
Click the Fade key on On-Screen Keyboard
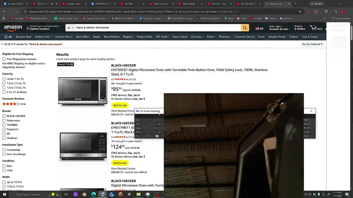pos(306,136)
